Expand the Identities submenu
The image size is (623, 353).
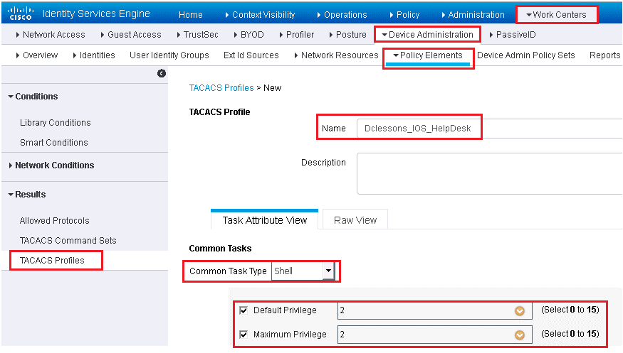94,55
